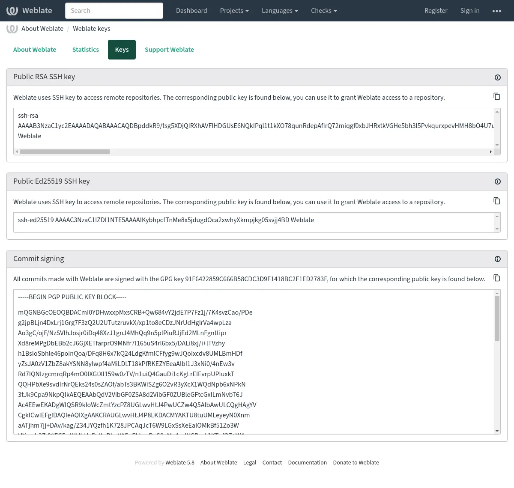
Task: Click the 'Public Ed25519 SSH key' panel heading
Action: tap(51, 182)
